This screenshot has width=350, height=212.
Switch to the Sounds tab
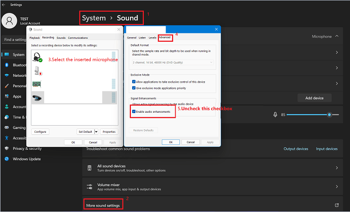click(61, 38)
